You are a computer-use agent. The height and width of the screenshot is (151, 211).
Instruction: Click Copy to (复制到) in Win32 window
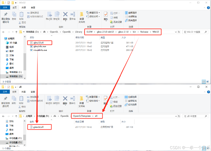tap(56, 16)
